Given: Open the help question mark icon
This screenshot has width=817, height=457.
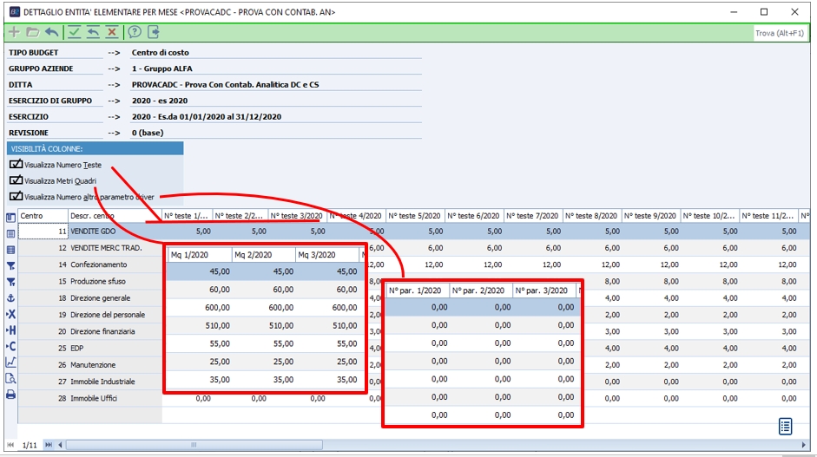Looking at the screenshot, I should click(135, 32).
